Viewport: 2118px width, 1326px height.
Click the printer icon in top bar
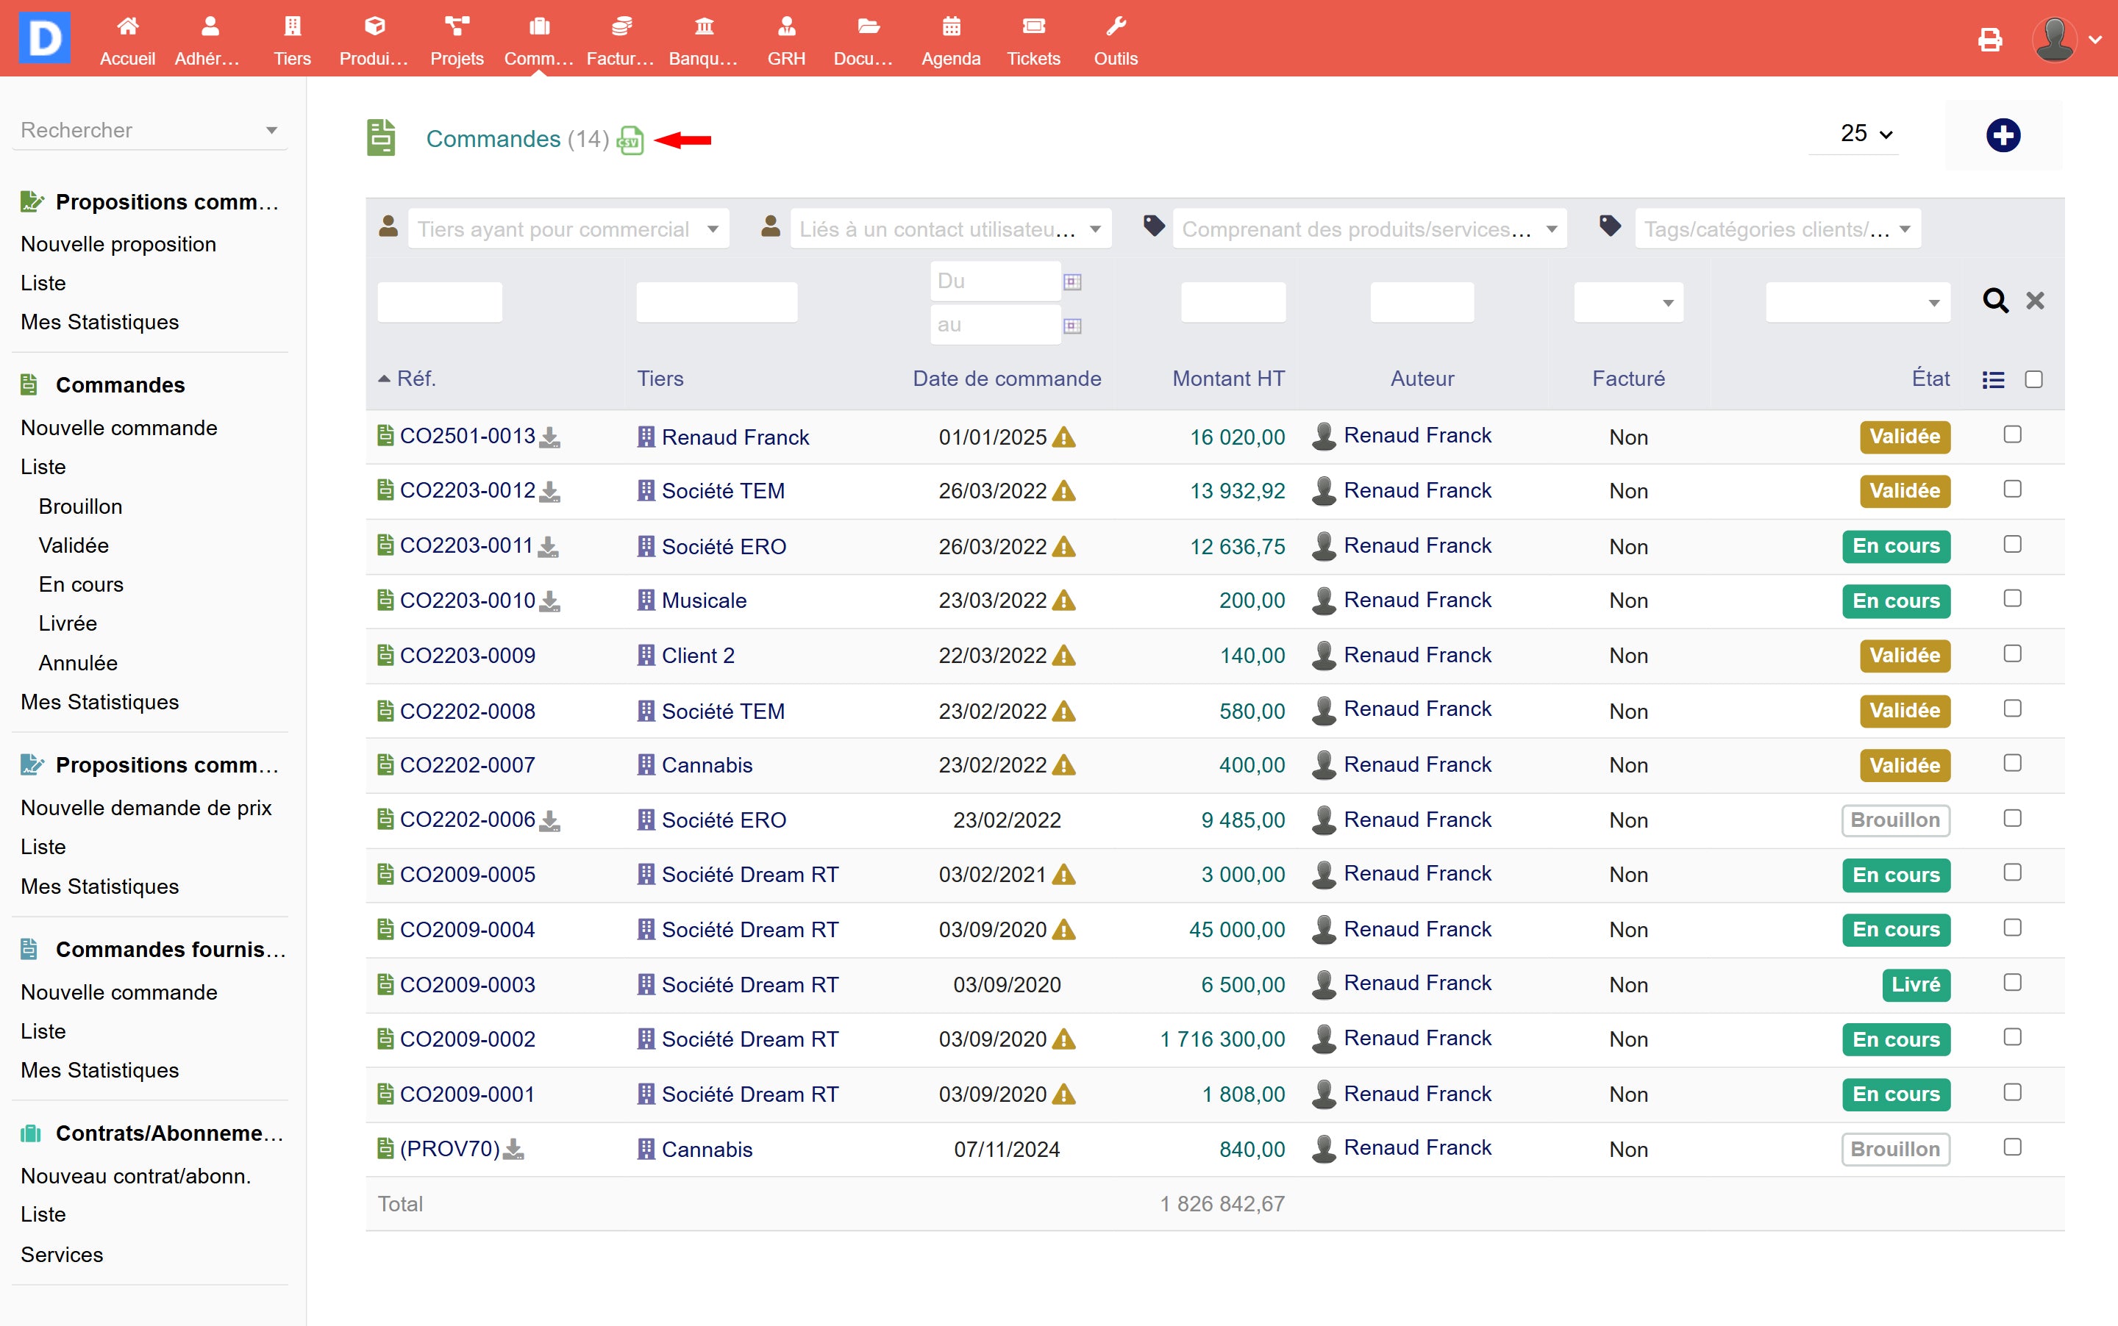(1990, 40)
